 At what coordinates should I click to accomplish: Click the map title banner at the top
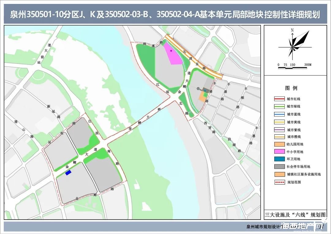coord(165,15)
